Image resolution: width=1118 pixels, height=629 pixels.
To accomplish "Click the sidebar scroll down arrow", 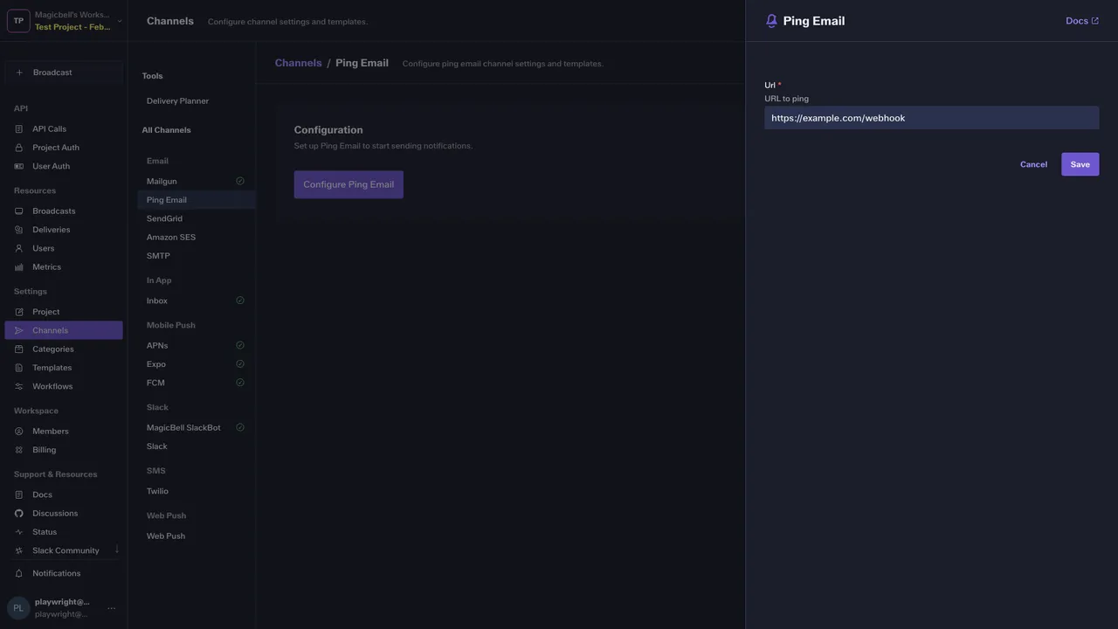I will pyautogui.click(x=117, y=550).
